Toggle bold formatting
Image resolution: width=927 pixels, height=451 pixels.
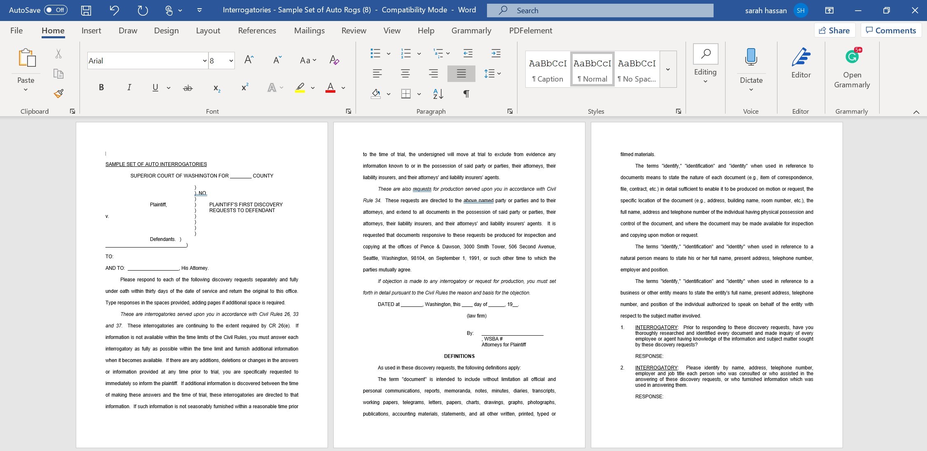[x=101, y=87]
